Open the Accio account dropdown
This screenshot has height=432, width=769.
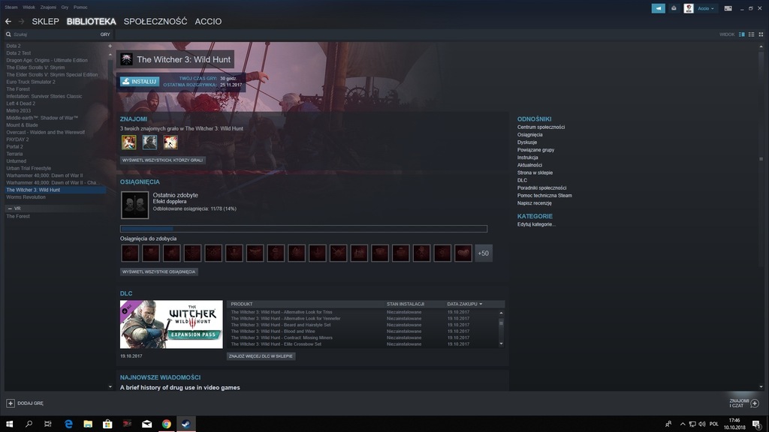706,8
